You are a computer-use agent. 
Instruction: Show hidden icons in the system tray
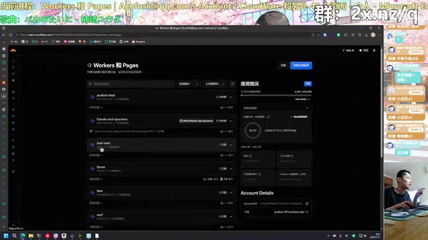328,236
